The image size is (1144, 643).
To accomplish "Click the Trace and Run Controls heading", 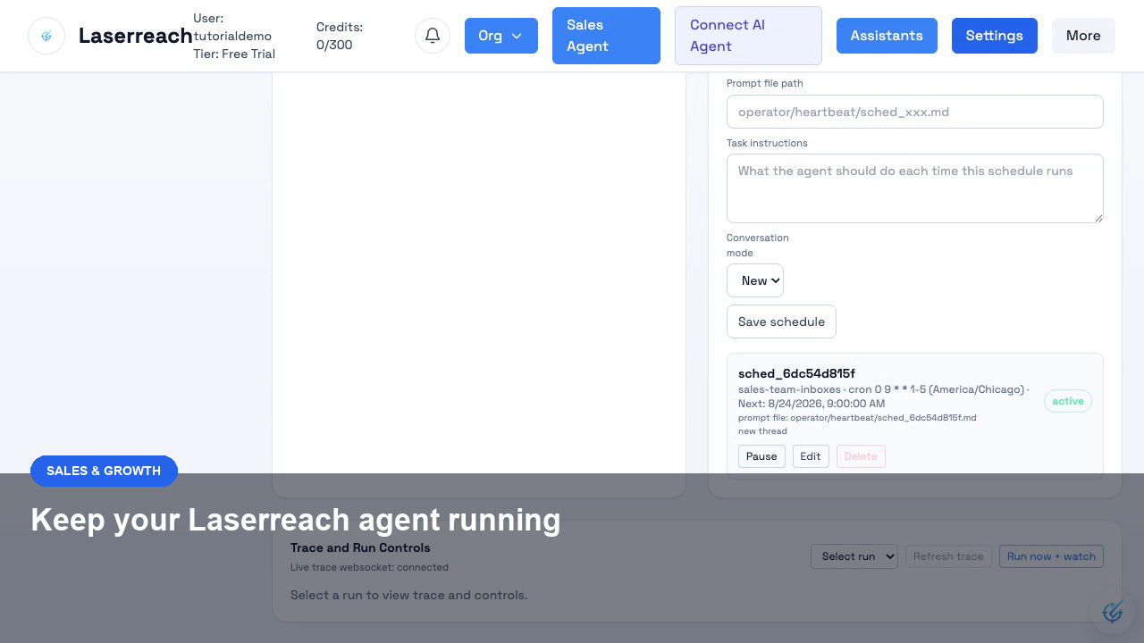I will coord(360,547).
